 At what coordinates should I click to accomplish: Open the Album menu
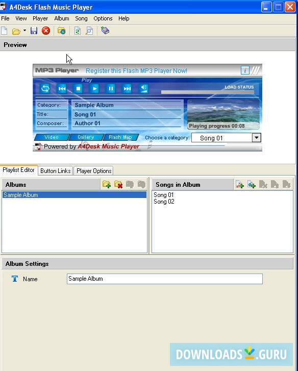tap(62, 18)
